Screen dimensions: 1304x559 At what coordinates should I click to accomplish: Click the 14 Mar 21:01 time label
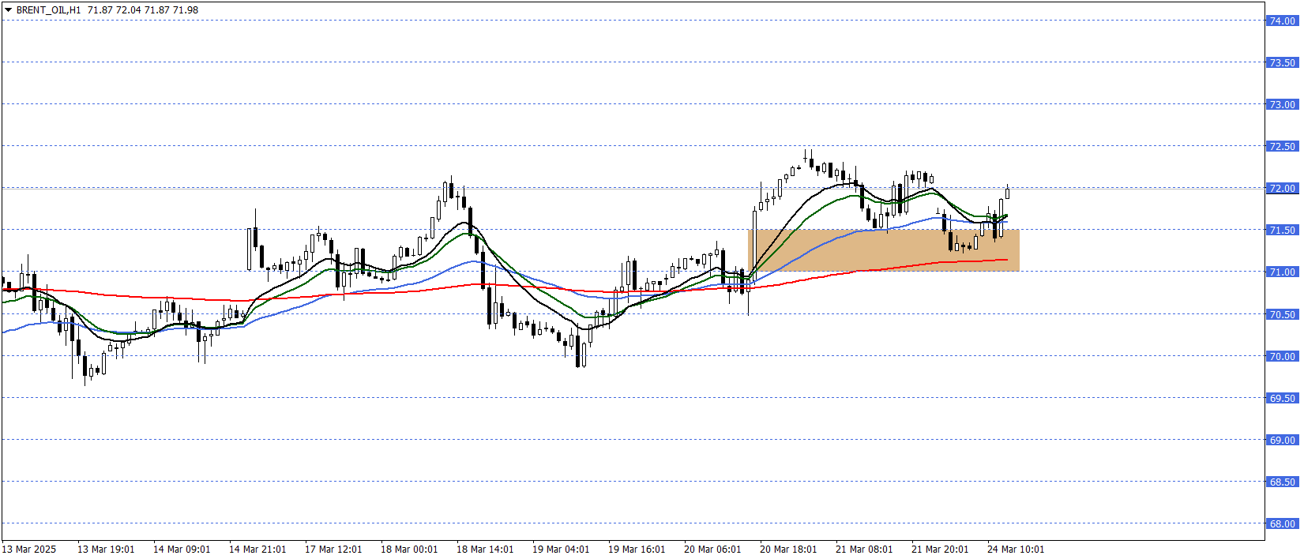pos(257,550)
